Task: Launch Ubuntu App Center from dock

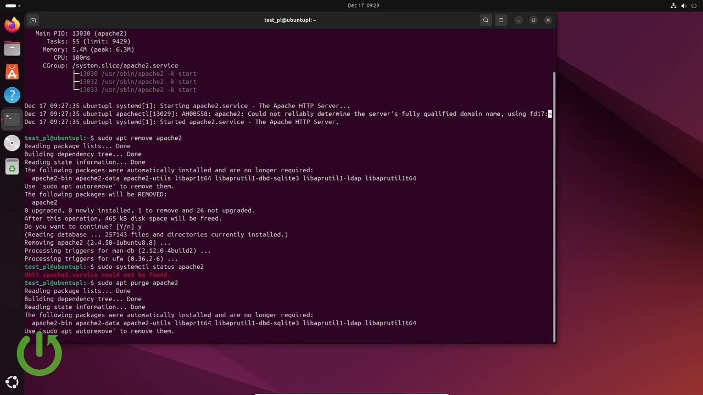Action: (12, 72)
